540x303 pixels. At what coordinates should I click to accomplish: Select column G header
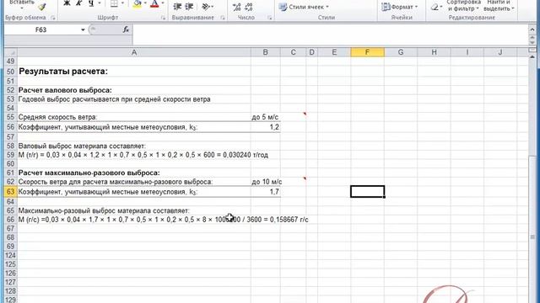pyautogui.click(x=401, y=52)
